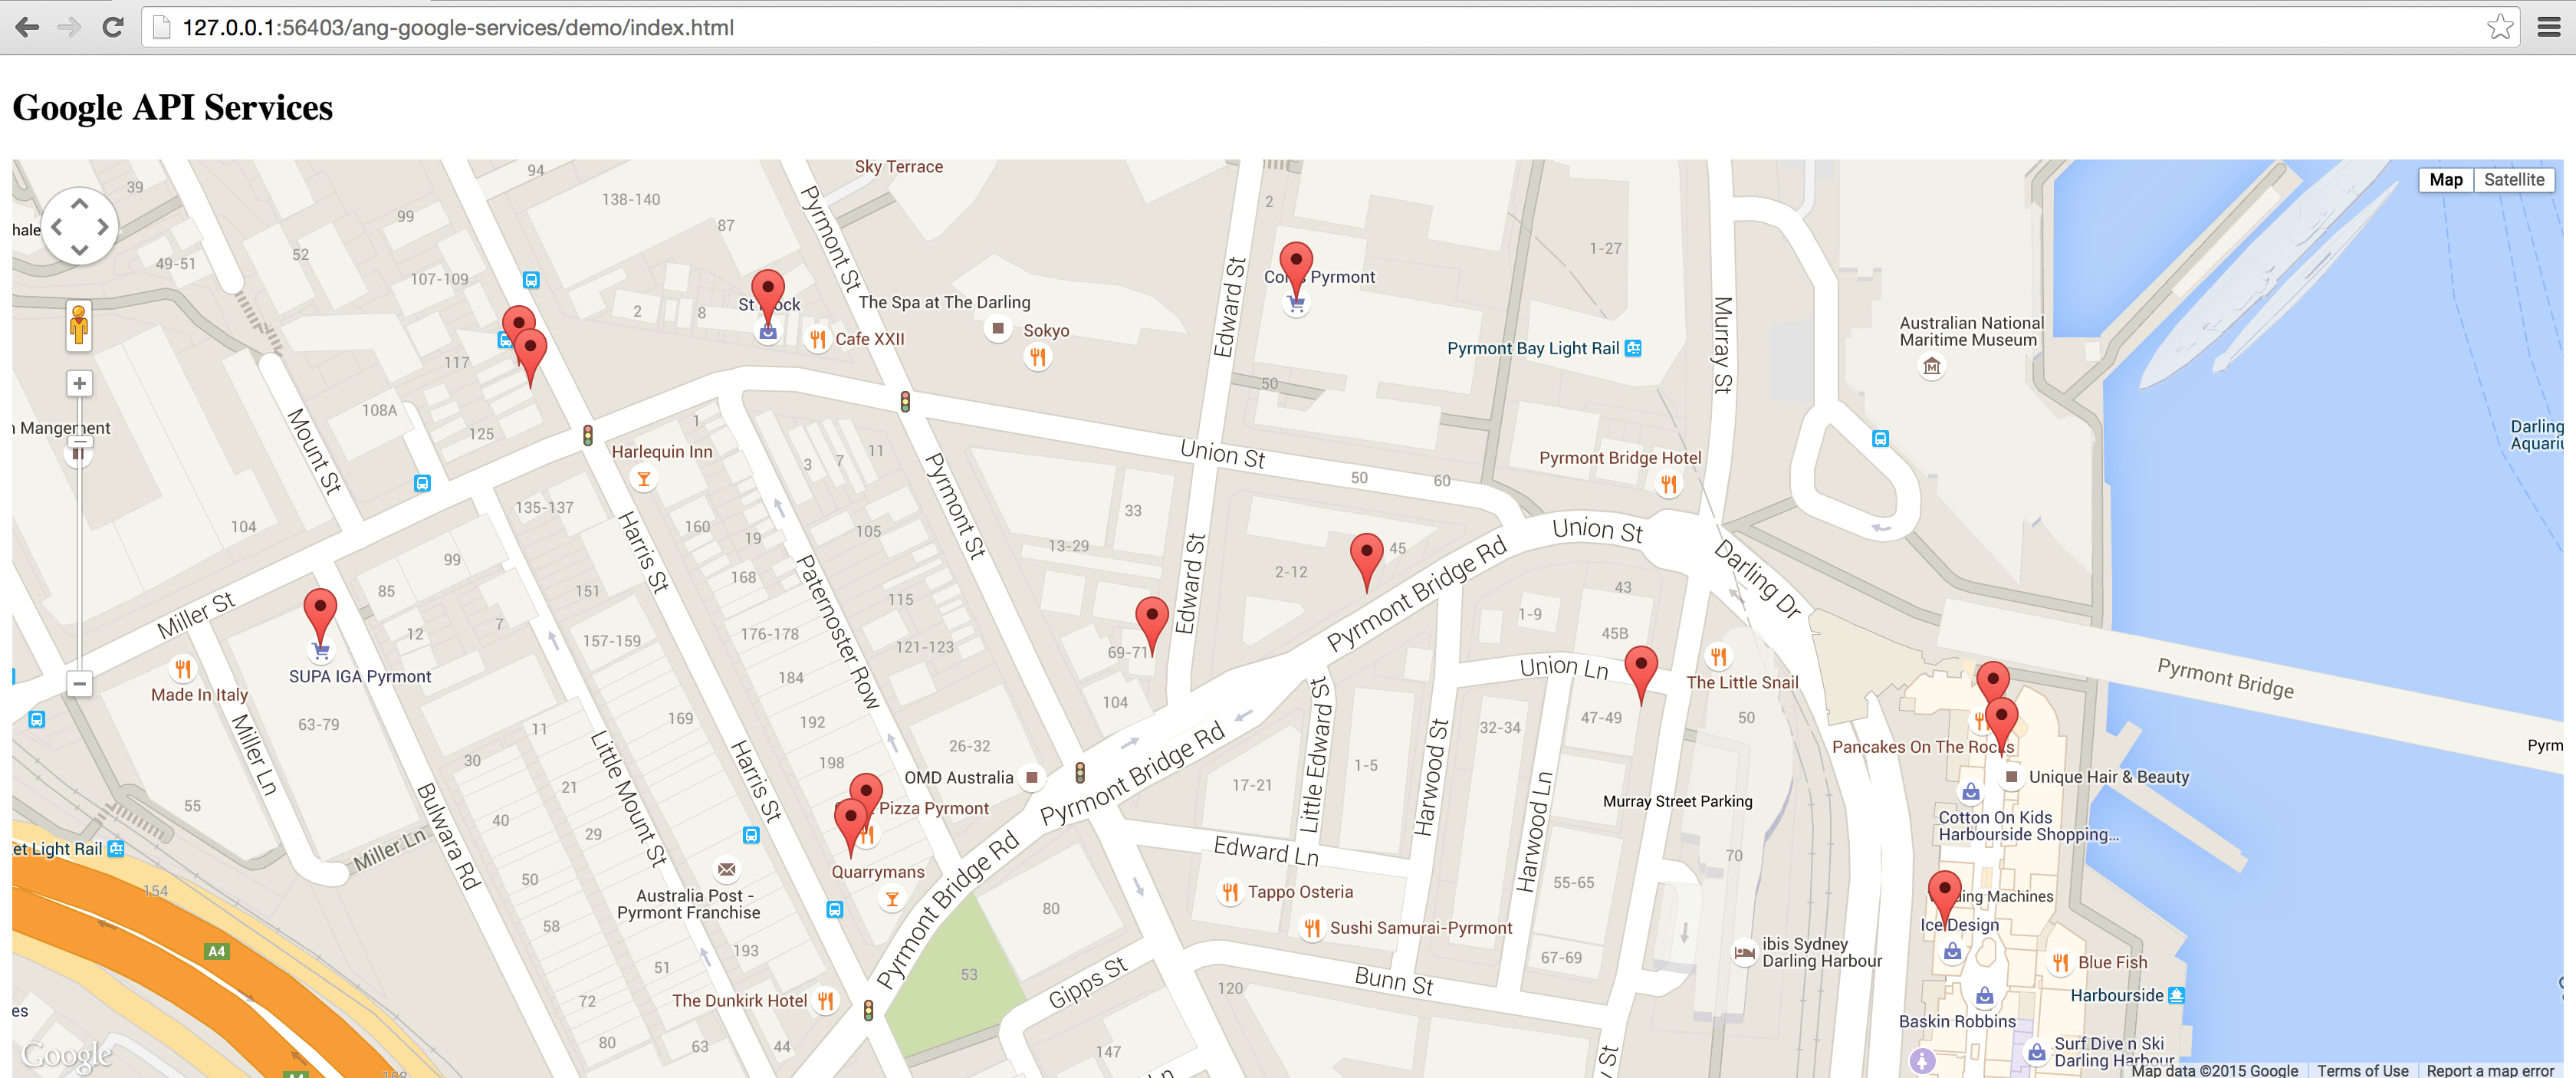
Task: Click the zoom slider handle
Action: tap(79, 441)
